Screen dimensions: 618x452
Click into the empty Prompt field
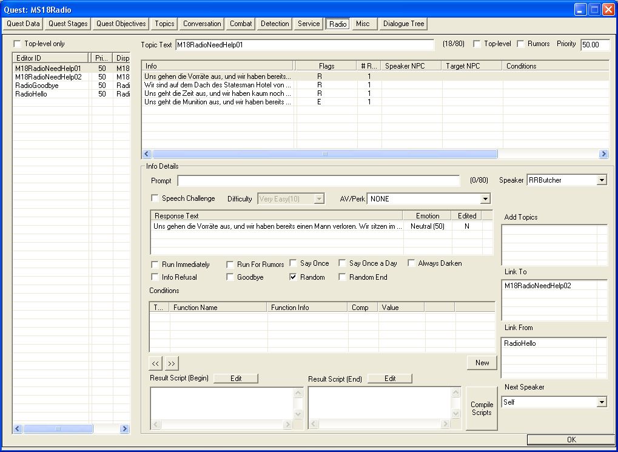pyautogui.click(x=318, y=181)
